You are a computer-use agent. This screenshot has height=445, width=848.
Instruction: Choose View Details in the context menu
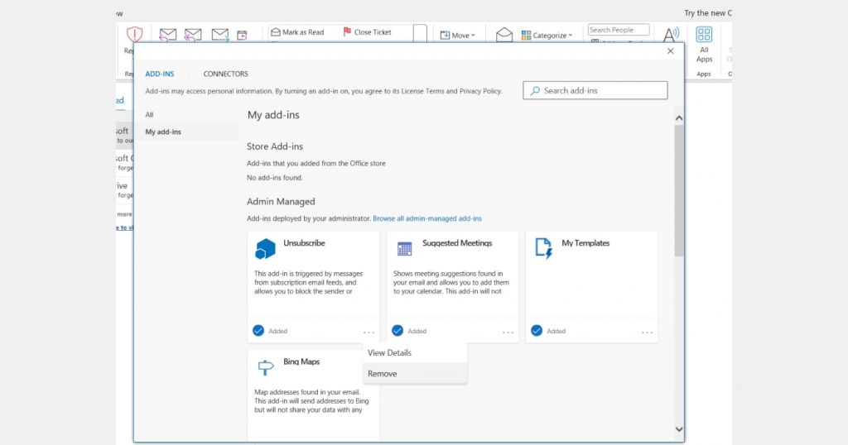(389, 353)
